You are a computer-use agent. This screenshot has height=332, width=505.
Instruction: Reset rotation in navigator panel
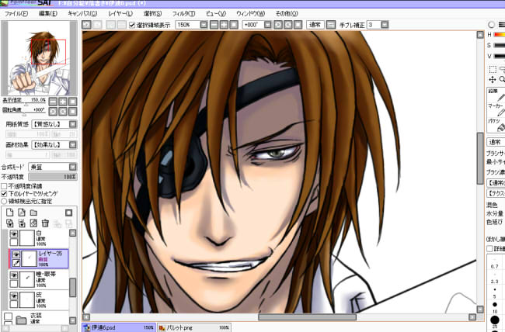point(73,111)
